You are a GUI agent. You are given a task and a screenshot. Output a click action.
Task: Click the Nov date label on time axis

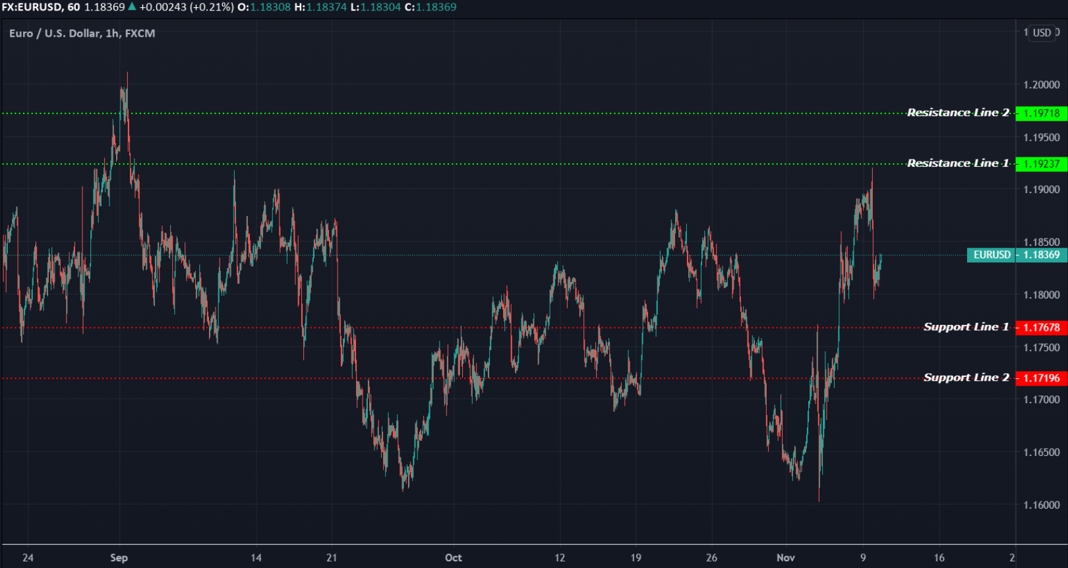click(786, 557)
